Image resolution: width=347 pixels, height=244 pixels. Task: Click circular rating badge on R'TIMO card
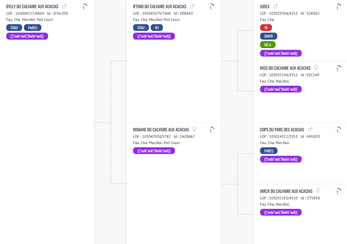211,8
